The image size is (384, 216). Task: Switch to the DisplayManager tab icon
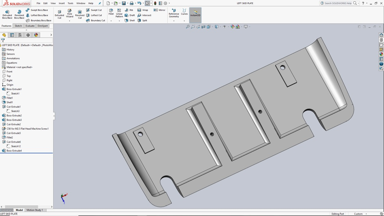(36, 35)
